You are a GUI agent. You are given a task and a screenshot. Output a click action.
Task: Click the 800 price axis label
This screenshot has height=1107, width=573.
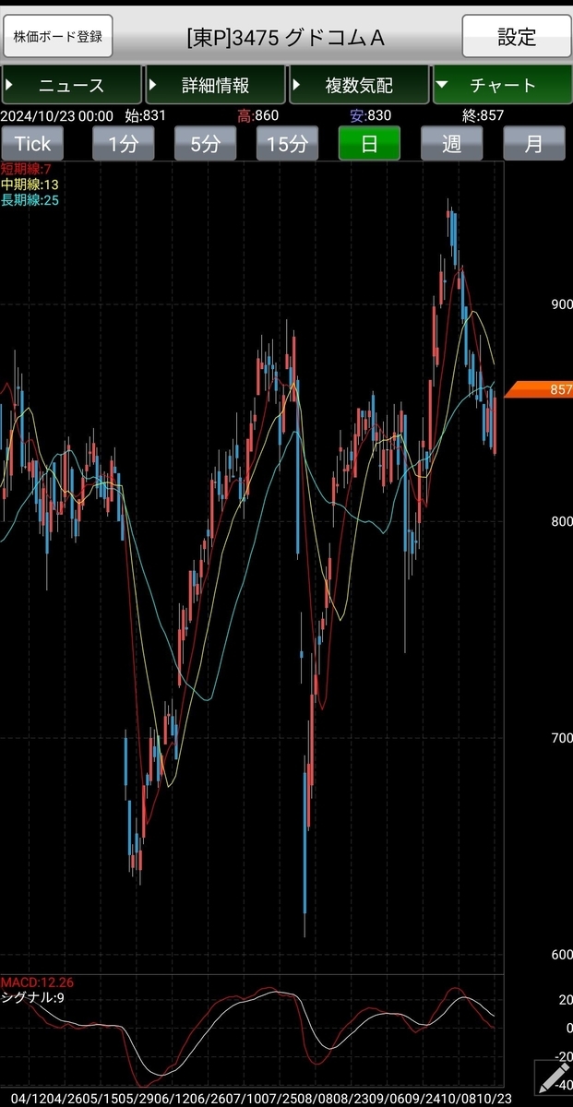pyautogui.click(x=562, y=521)
